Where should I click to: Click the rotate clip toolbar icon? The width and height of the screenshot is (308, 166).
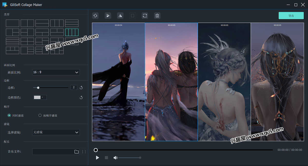95,16
